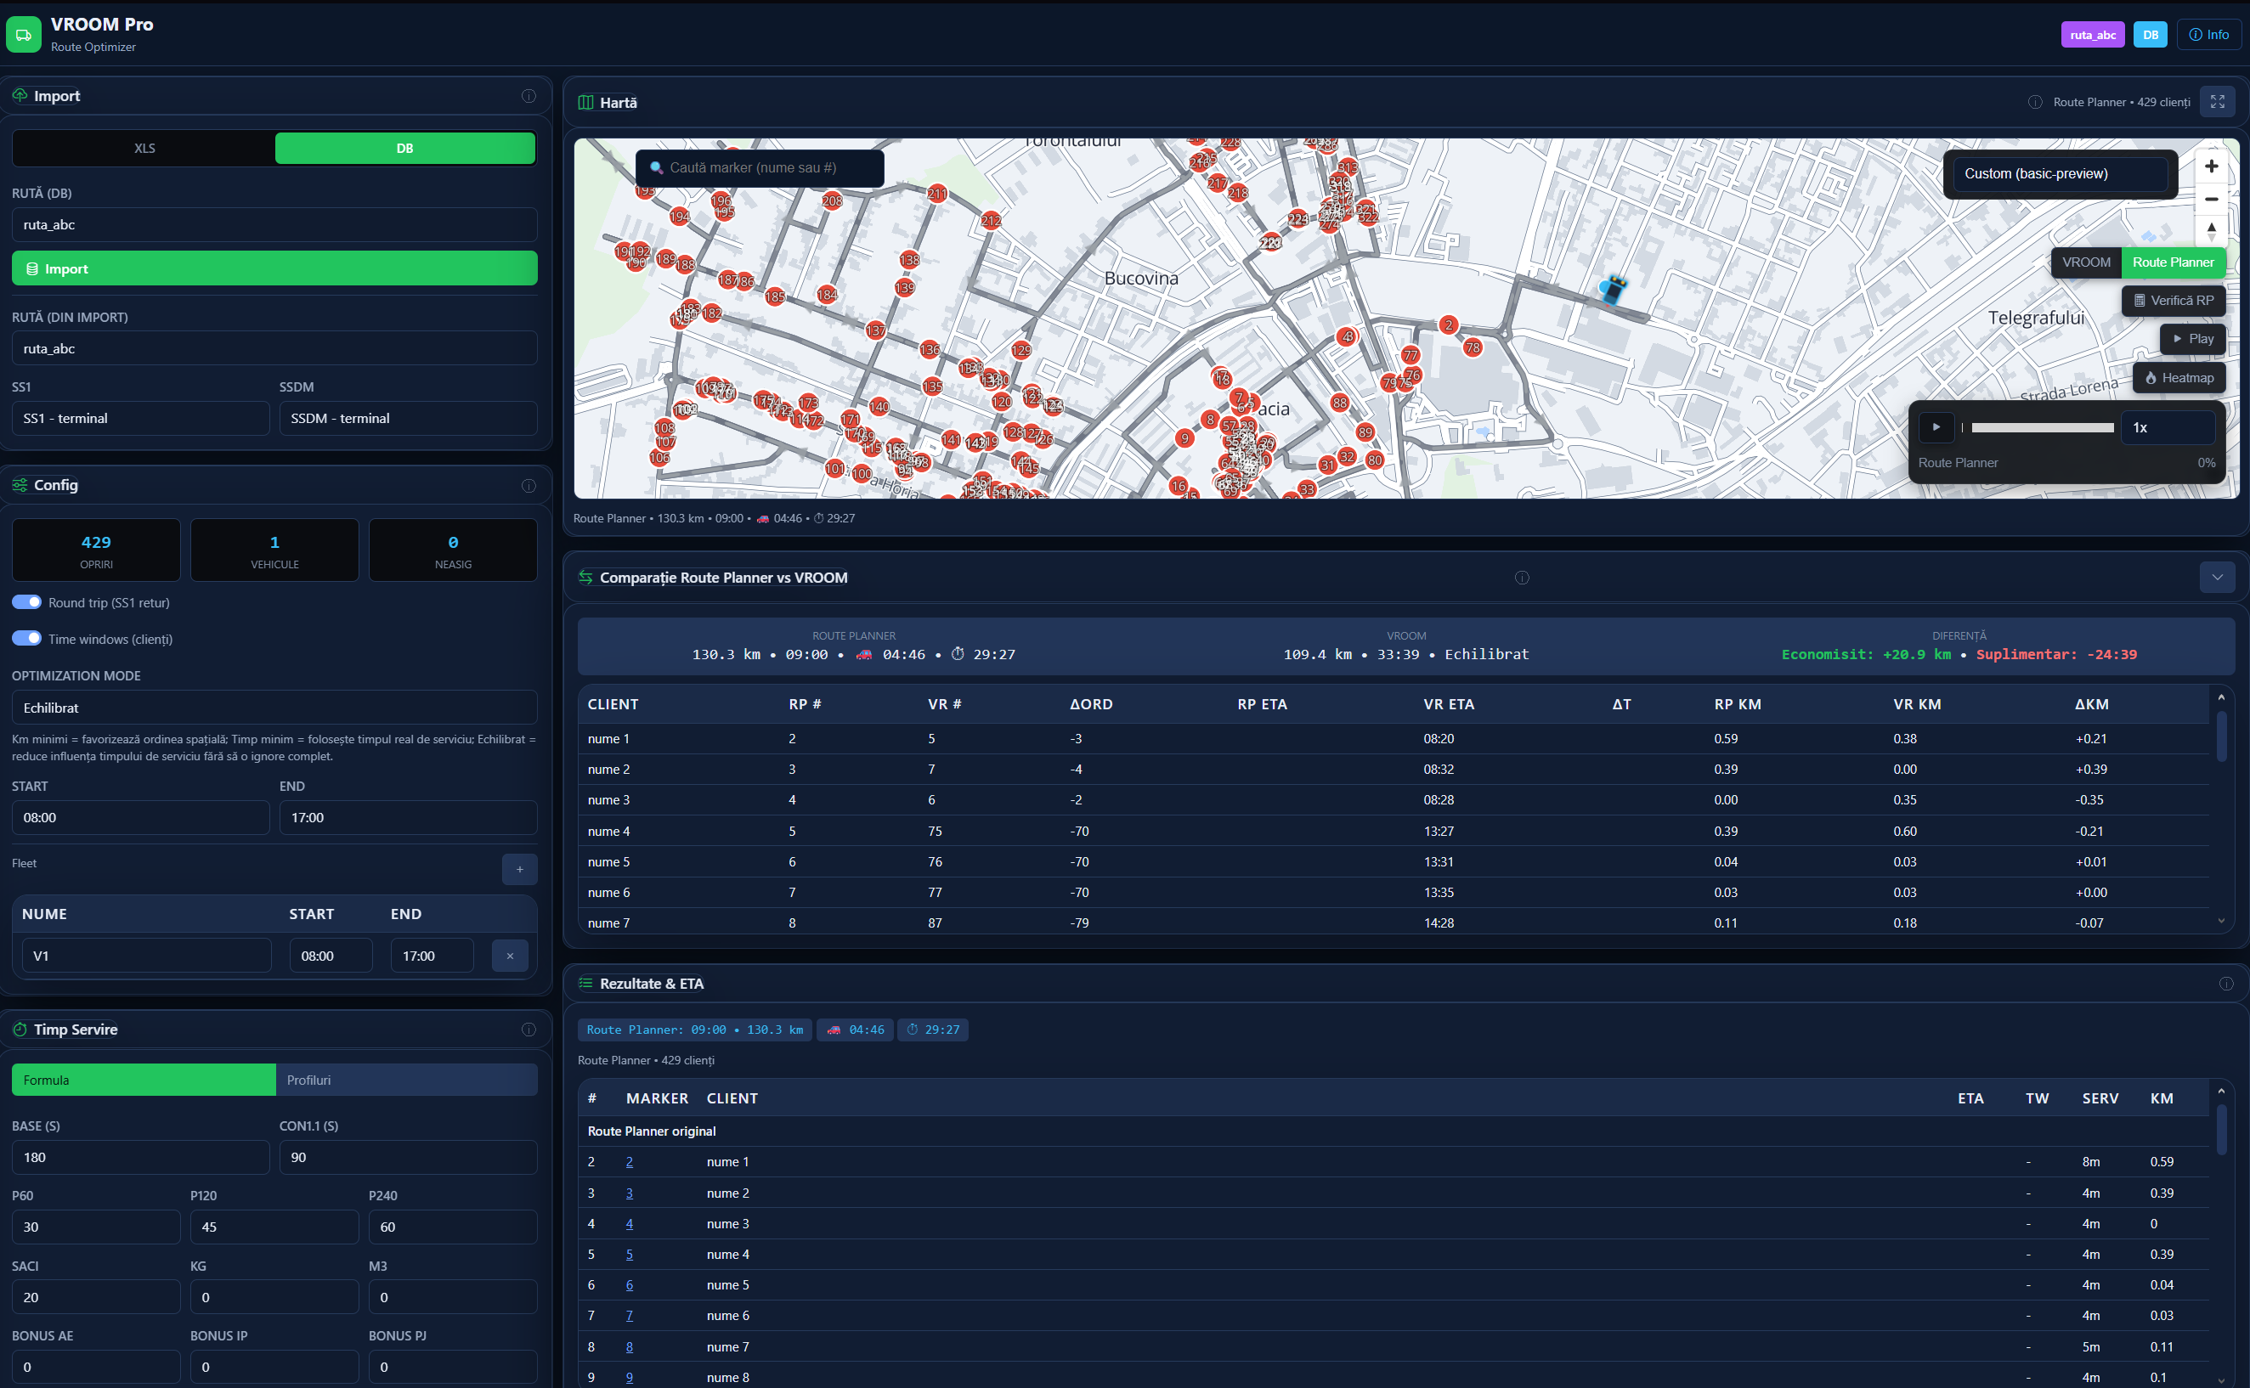Click the BASE (S) input field
Screen dimensions: 2250x1388
(x=140, y=1158)
